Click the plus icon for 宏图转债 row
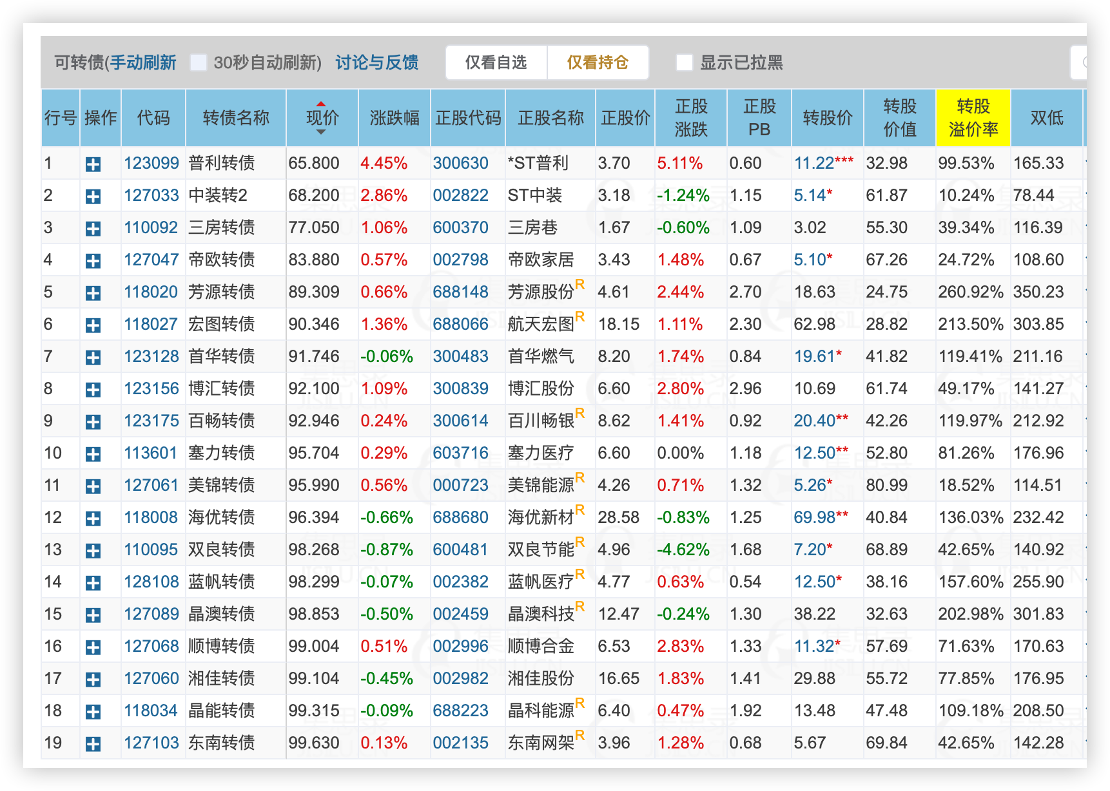1110x791 pixels. (x=93, y=325)
